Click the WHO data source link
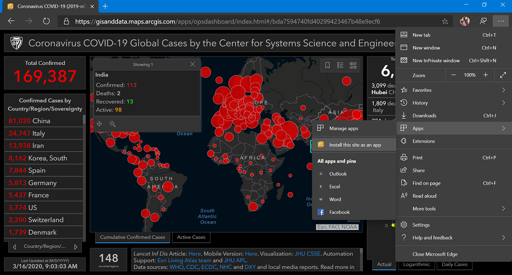The image size is (512, 275). pyautogui.click(x=176, y=267)
